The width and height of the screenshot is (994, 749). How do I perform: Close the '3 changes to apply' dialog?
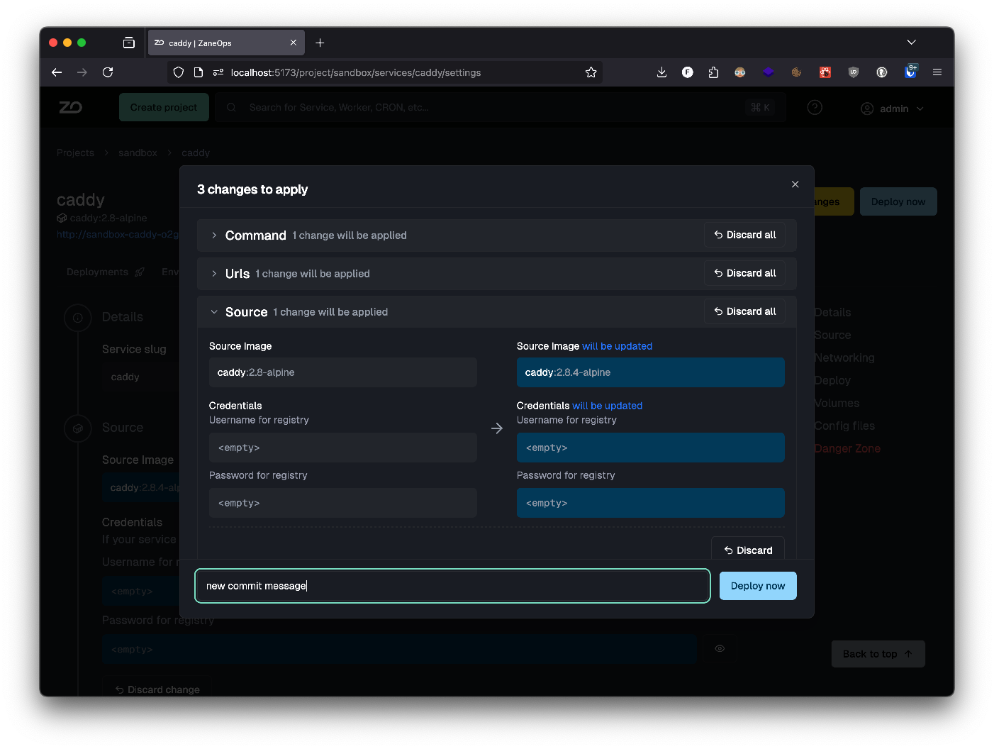pyautogui.click(x=795, y=184)
